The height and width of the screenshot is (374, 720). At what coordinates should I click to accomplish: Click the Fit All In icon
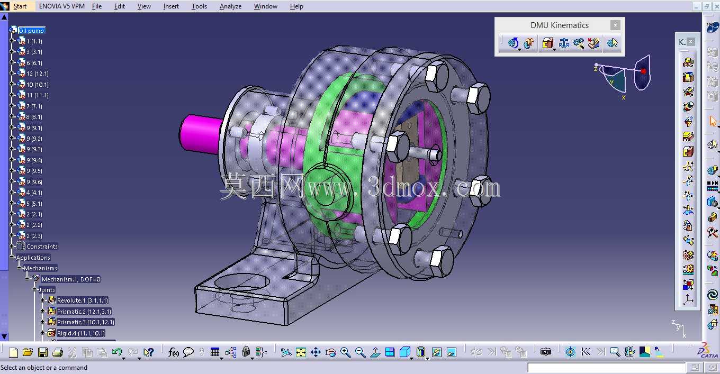pyautogui.click(x=301, y=352)
